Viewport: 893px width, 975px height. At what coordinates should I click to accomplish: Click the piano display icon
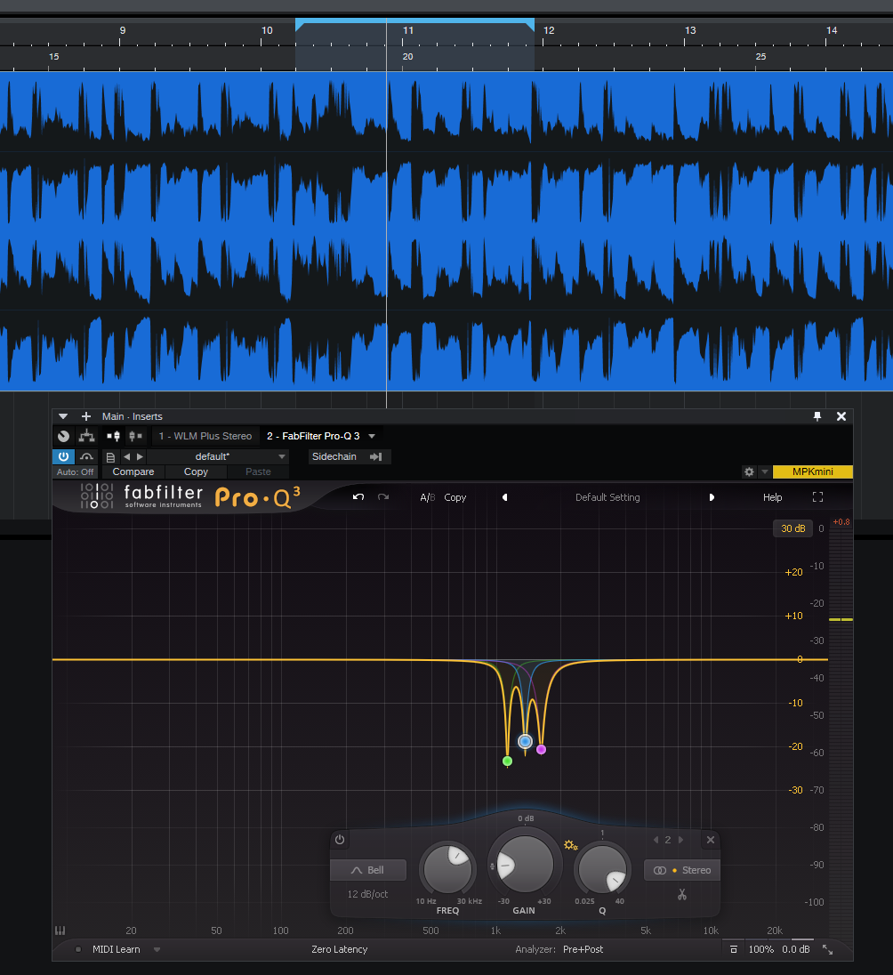point(60,931)
